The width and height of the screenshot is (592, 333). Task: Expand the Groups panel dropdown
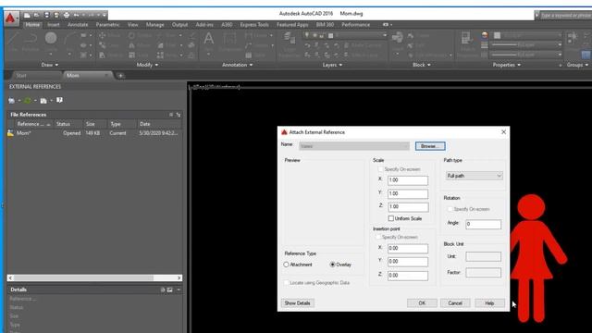(x=577, y=65)
